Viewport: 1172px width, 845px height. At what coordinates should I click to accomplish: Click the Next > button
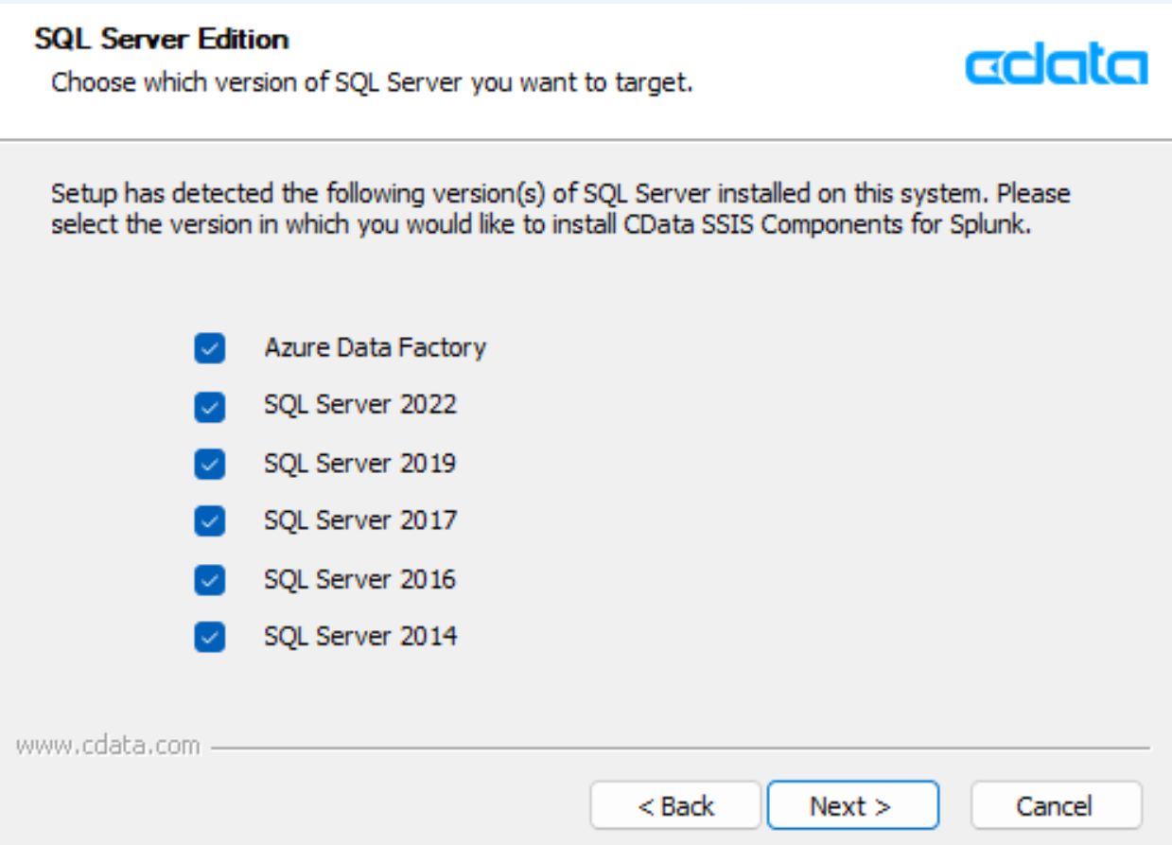click(852, 805)
